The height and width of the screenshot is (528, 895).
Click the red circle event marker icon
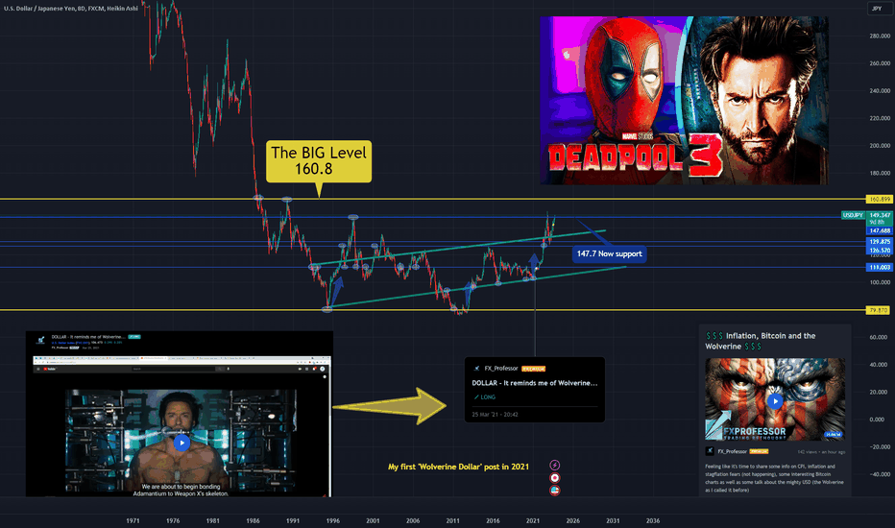tap(555, 478)
